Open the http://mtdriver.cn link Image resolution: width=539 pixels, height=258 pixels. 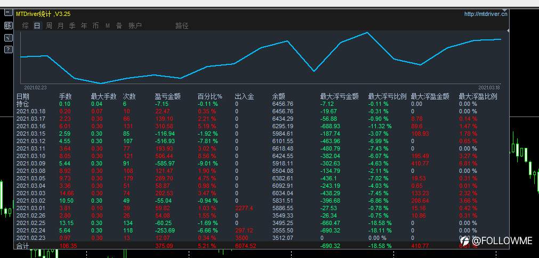click(485, 14)
